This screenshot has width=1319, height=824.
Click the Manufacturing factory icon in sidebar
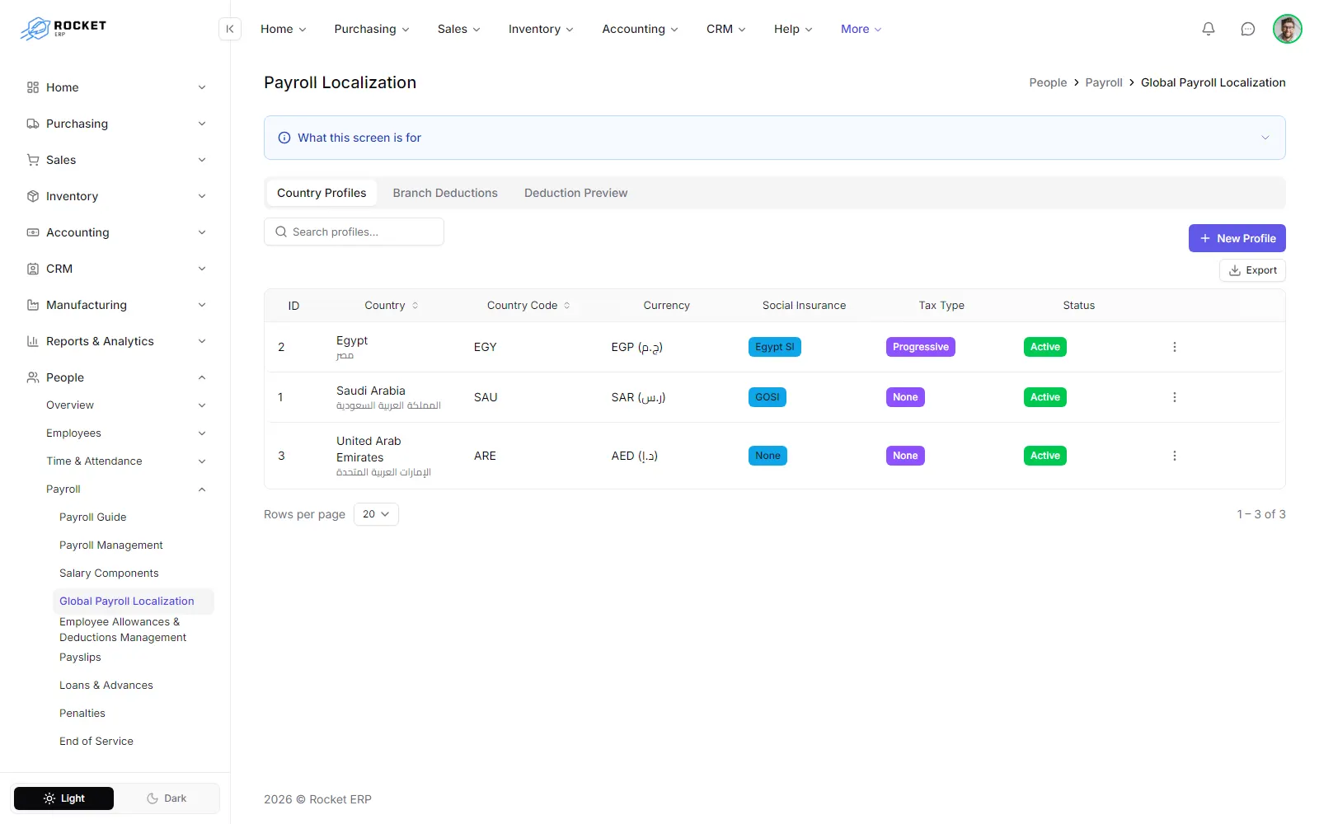pyautogui.click(x=33, y=305)
